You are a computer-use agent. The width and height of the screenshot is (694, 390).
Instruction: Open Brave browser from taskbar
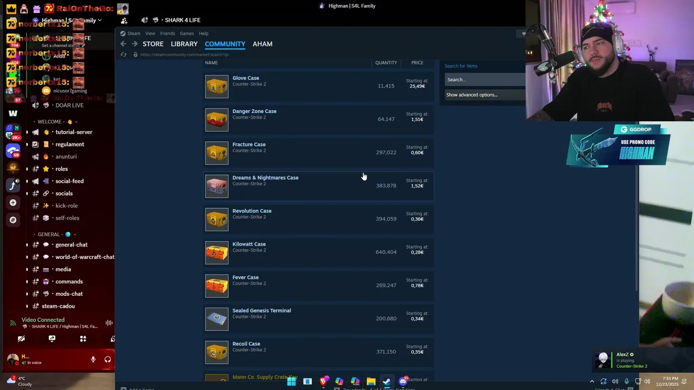coord(324,381)
